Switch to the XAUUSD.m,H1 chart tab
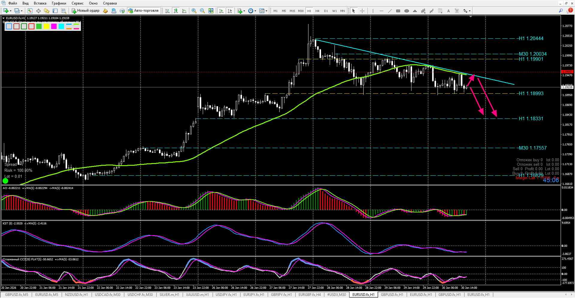Screen dimensions: 575x298 pyautogui.click(x=197, y=295)
